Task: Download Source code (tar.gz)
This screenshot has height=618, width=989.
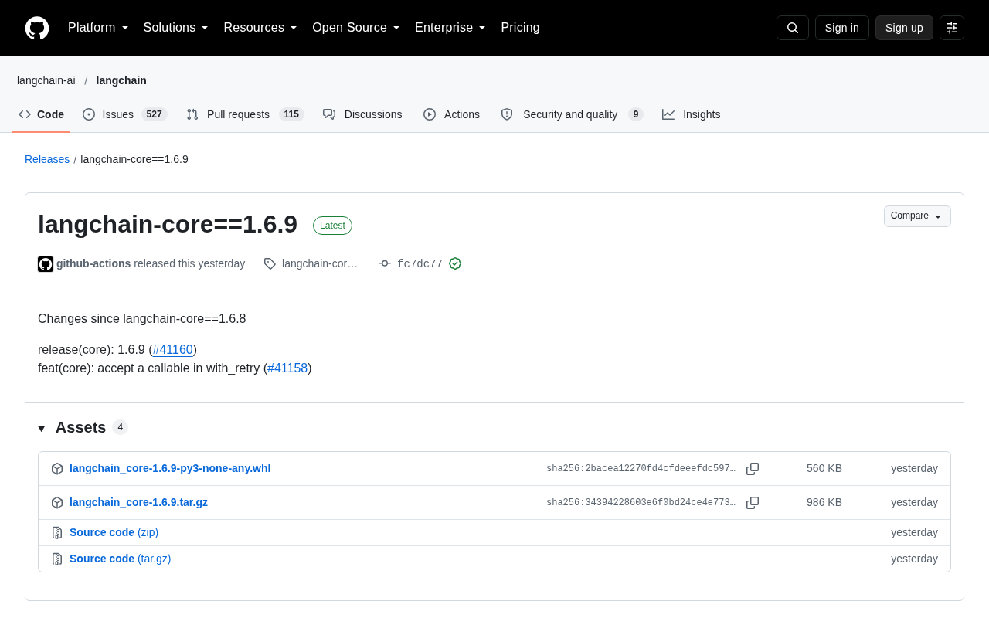Action: [x=120, y=559]
